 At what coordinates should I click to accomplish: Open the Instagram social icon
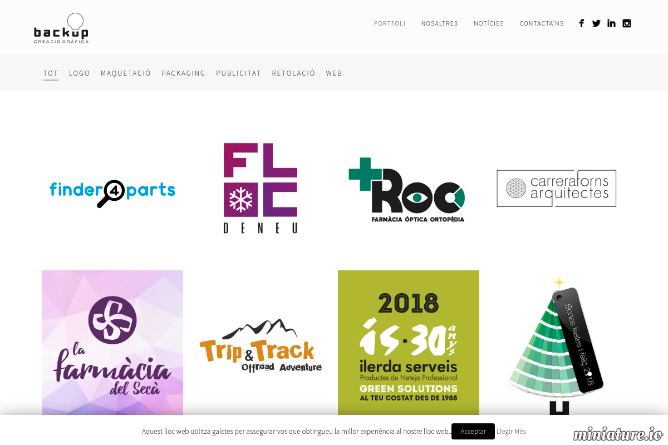point(627,23)
